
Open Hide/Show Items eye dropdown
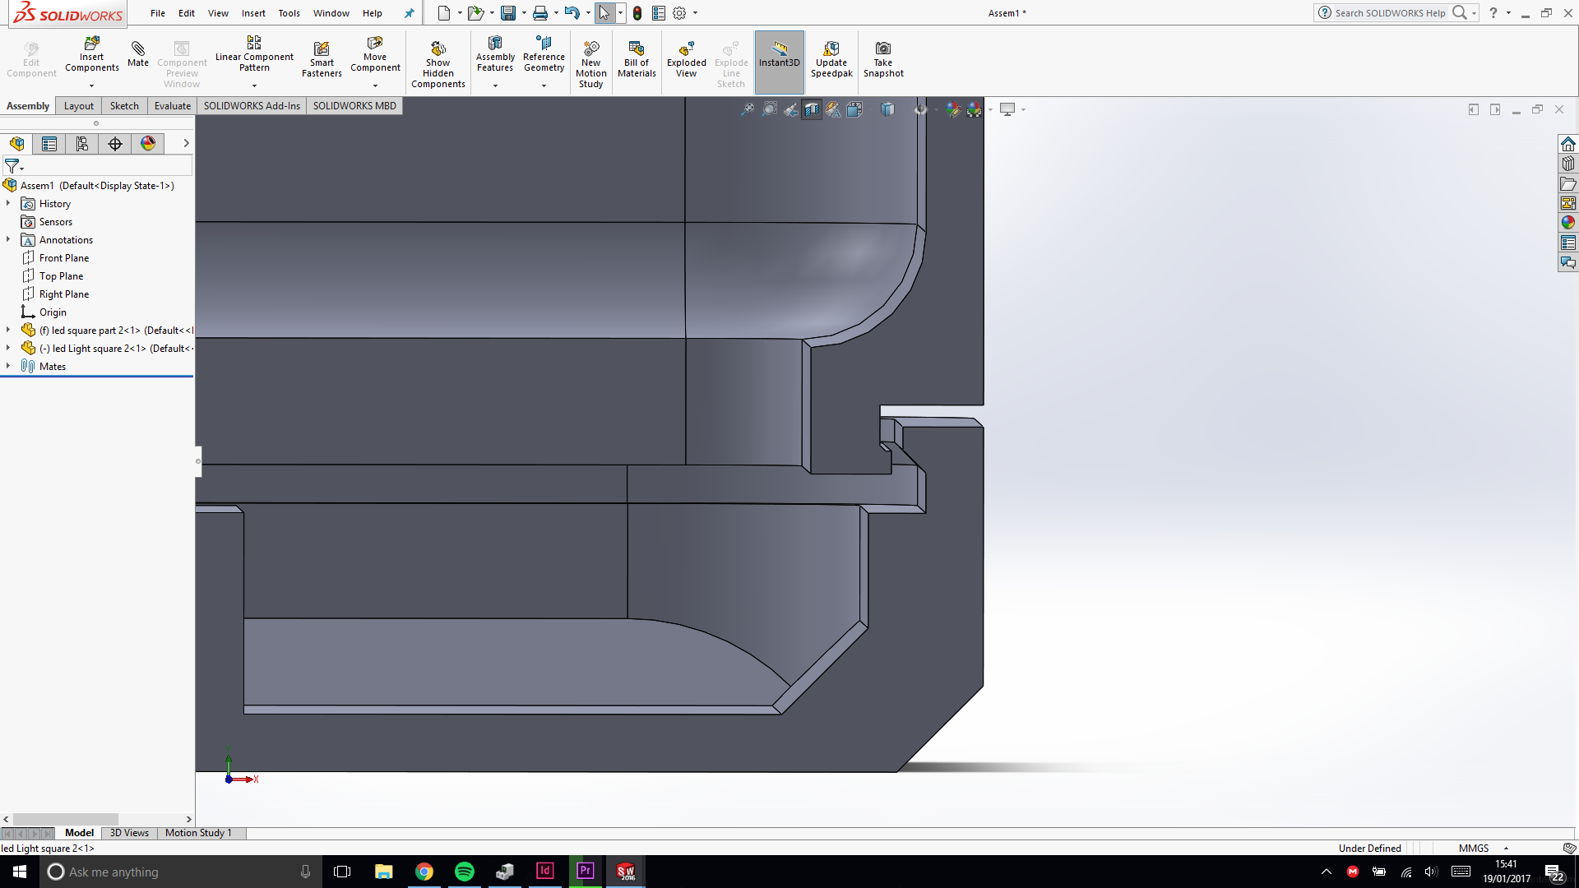920,109
